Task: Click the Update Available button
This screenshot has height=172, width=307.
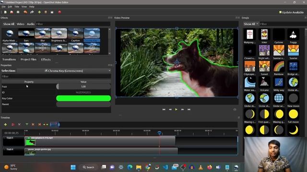Action: (x=291, y=12)
